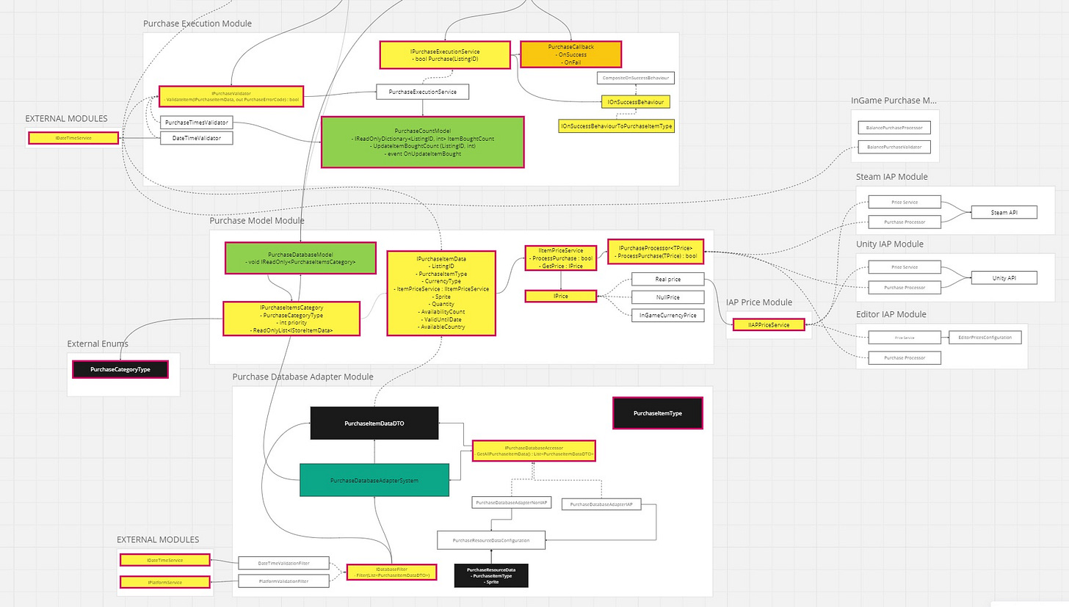Screen dimensions: 1069x607
Task: Click the PurchaseDatabaseAdapterIAP box
Action: coord(601,504)
